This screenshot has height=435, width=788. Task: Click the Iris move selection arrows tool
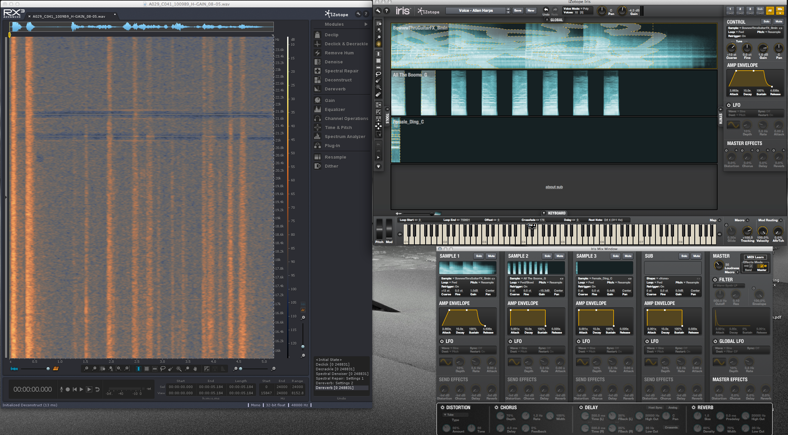(x=378, y=126)
